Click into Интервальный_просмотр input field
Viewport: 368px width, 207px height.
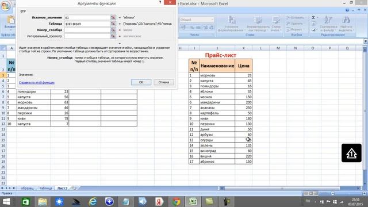pyautogui.click(x=87, y=36)
